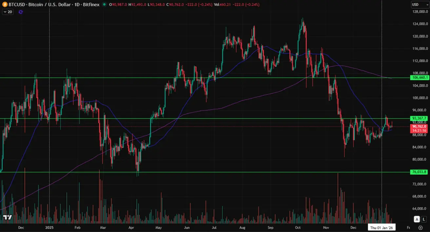Click the Dec label on left time axis
This screenshot has width=430, height=232.
coord(21,227)
